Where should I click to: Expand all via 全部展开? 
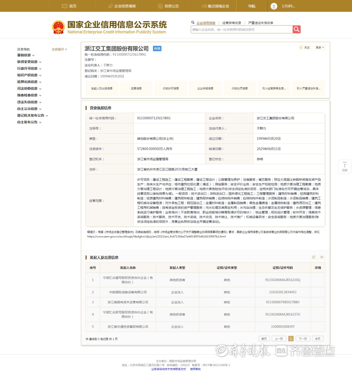59,49
